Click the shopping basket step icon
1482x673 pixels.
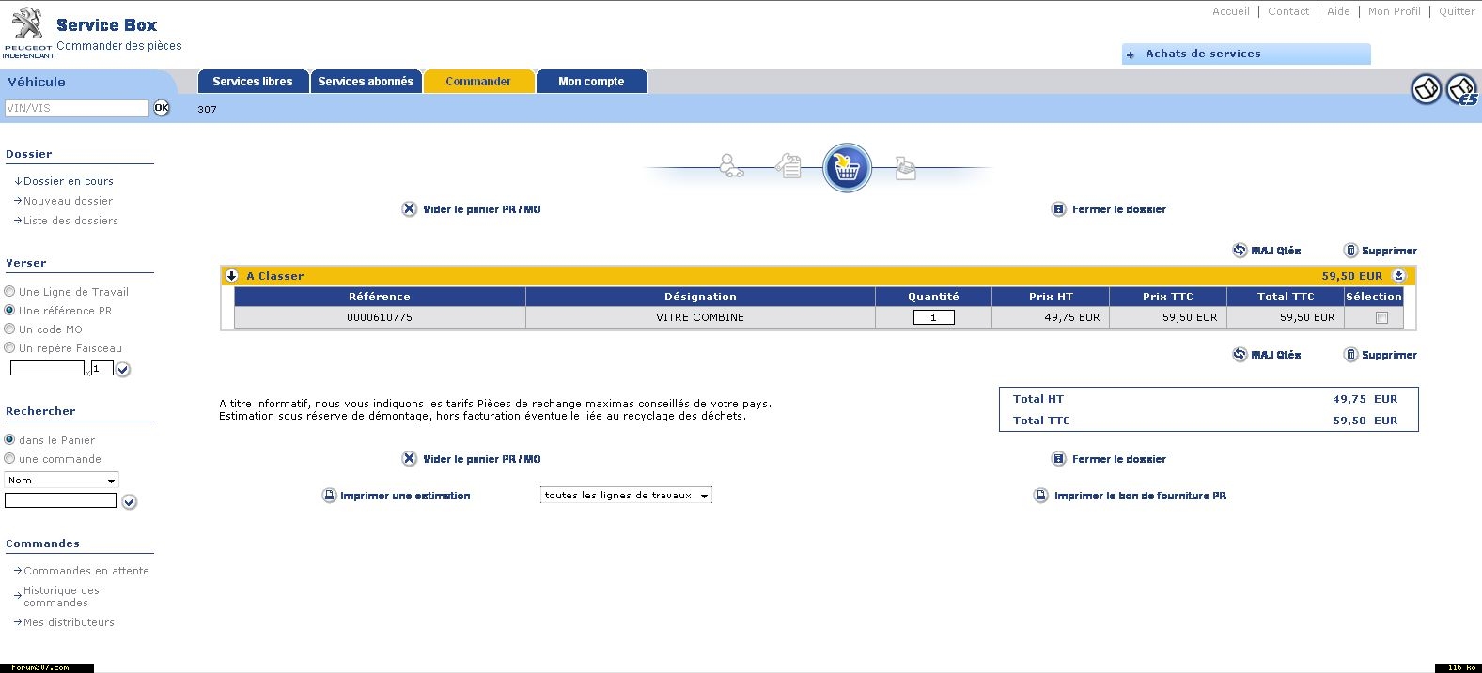coord(847,168)
